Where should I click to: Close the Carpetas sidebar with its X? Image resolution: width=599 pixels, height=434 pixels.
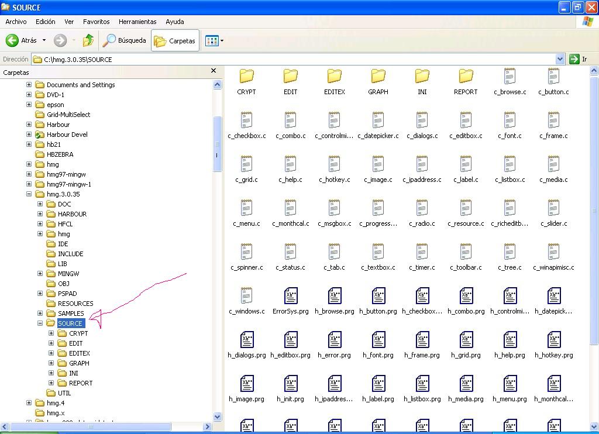[x=214, y=71]
